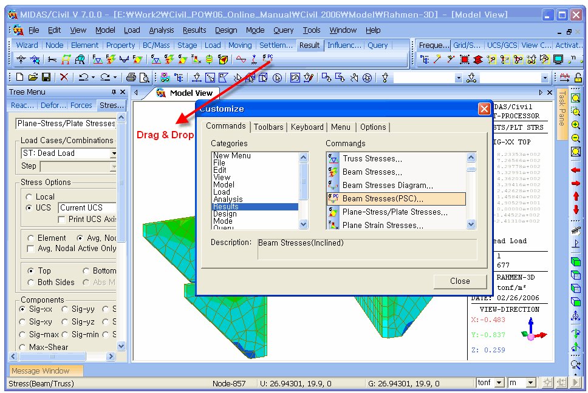This screenshot has width=588, height=393.
Task: Click the Undo arrow icon
Action: (82, 77)
